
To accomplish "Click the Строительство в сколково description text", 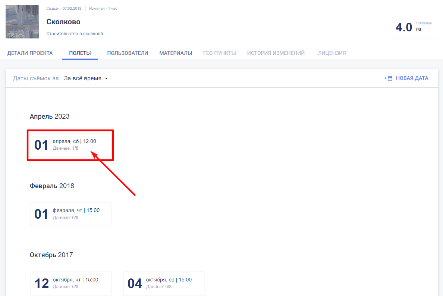I will 75,34.
